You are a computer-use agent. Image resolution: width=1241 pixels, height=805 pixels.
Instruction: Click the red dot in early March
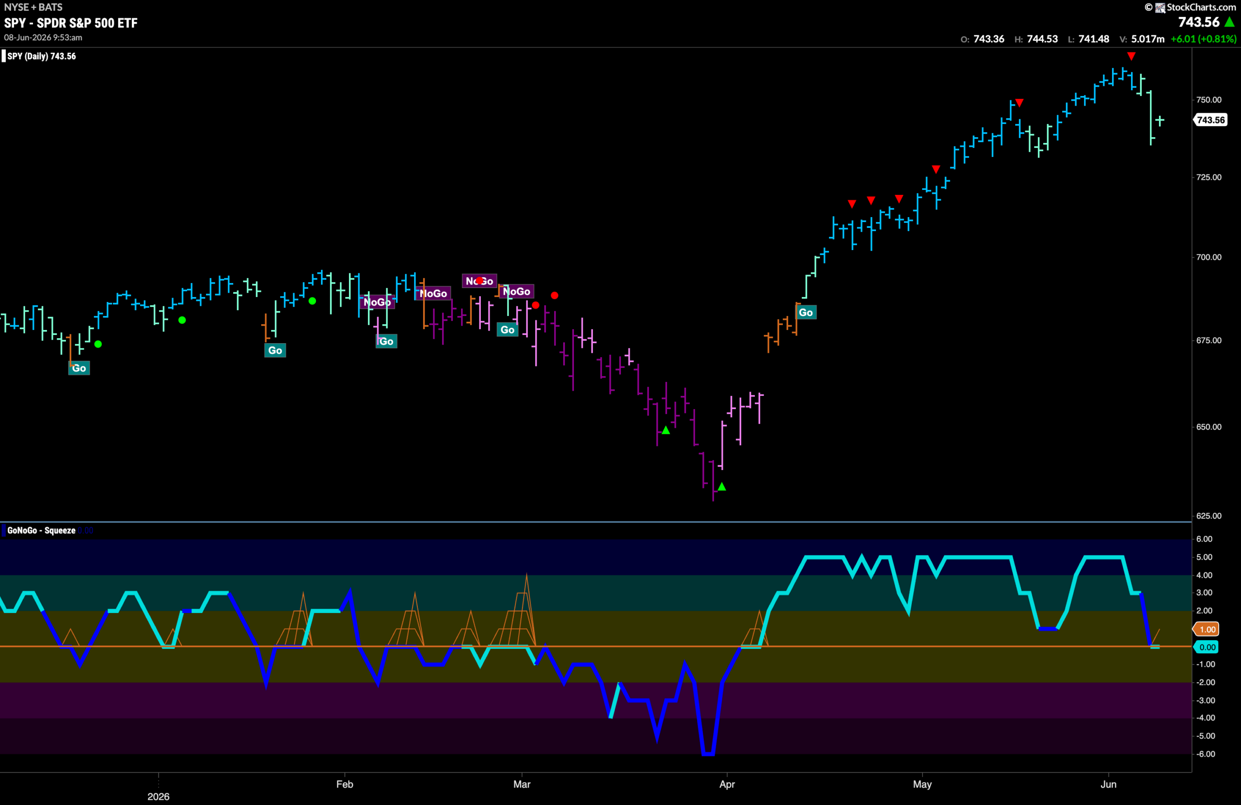pyautogui.click(x=554, y=296)
